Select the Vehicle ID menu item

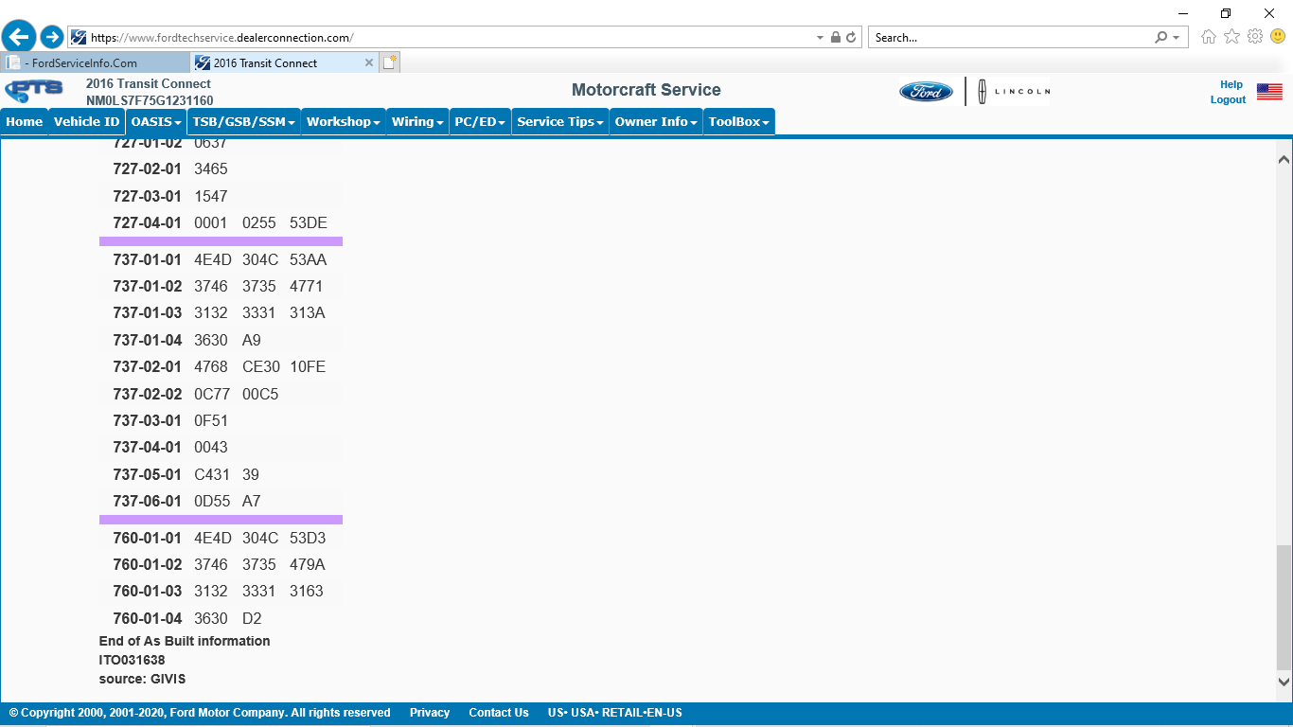86,122
